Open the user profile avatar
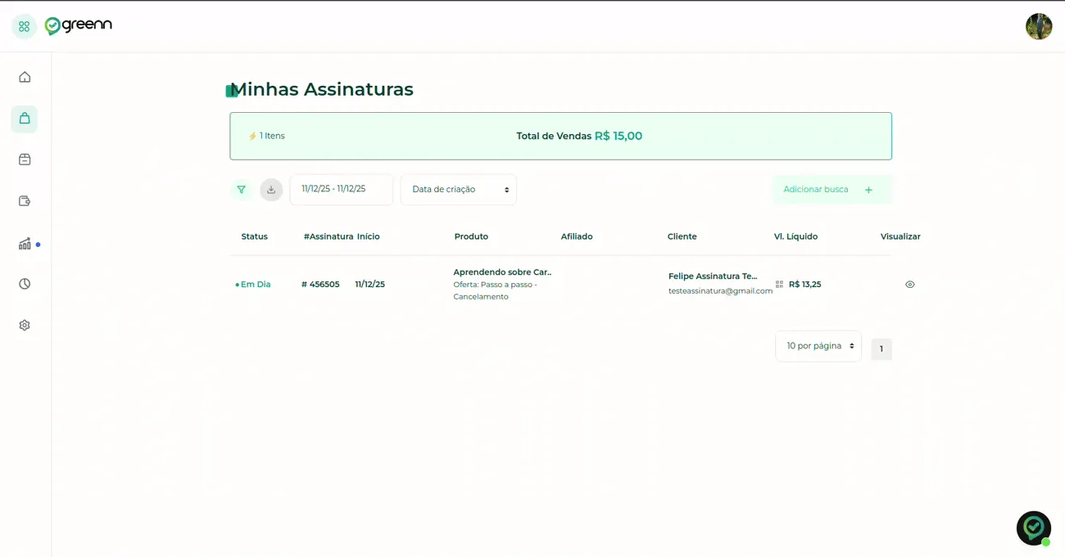The width and height of the screenshot is (1065, 557). pos(1039,26)
